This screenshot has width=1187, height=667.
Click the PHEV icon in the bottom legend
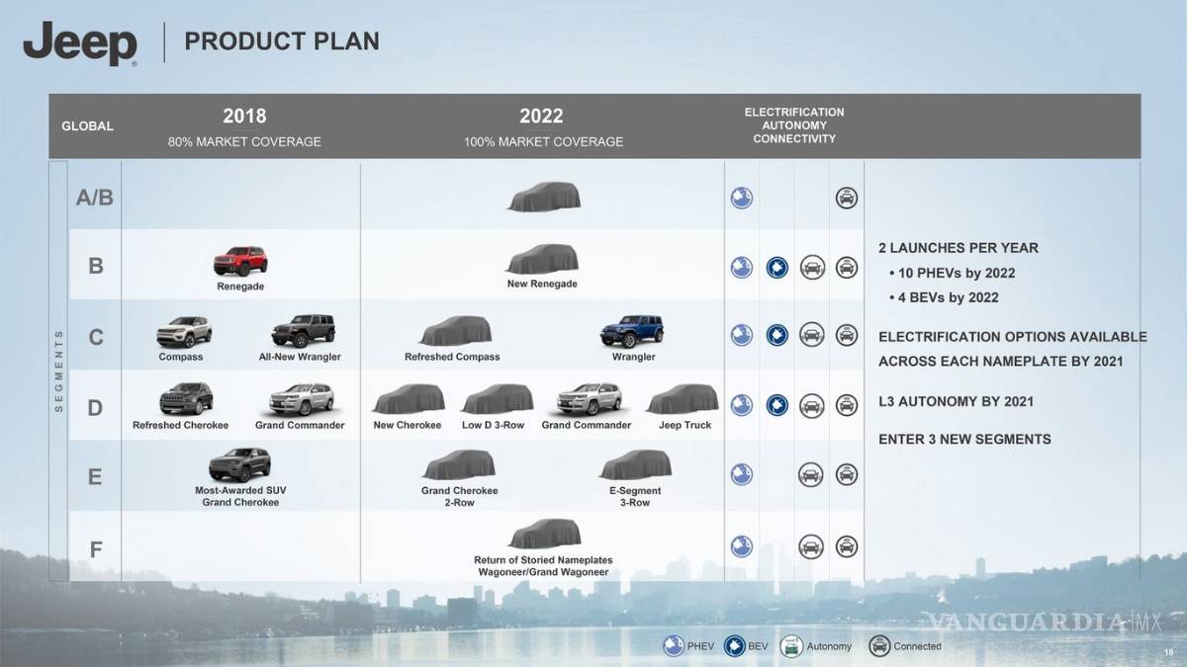[673, 645]
